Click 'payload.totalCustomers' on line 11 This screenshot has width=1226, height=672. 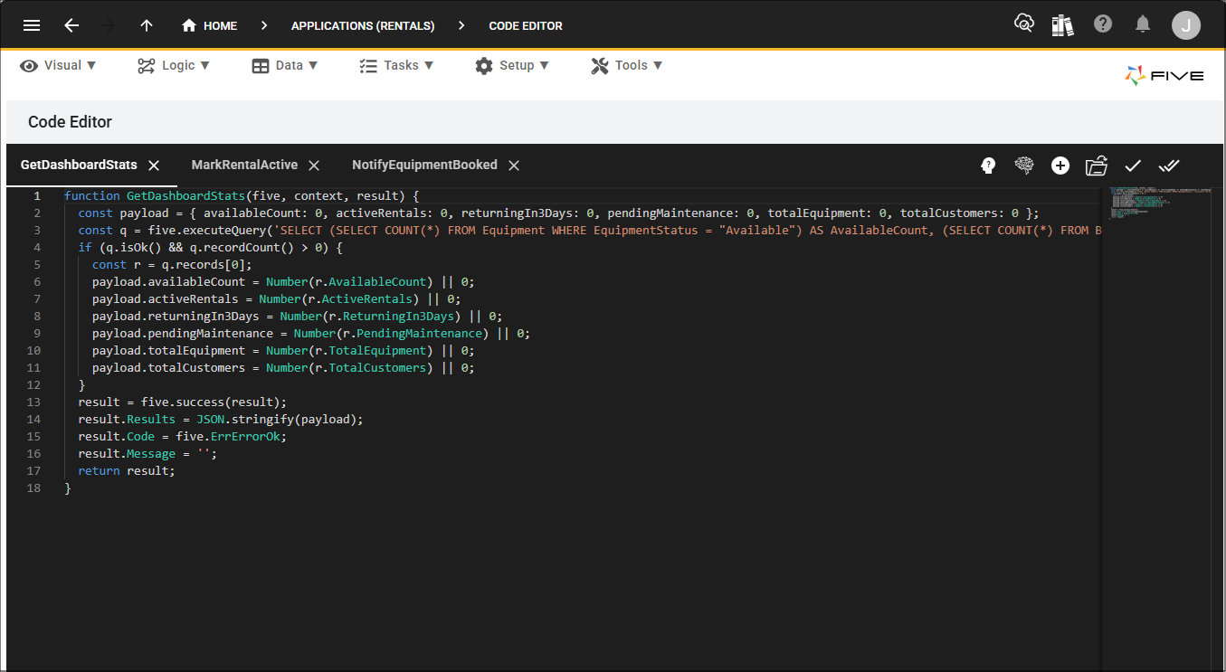(168, 367)
